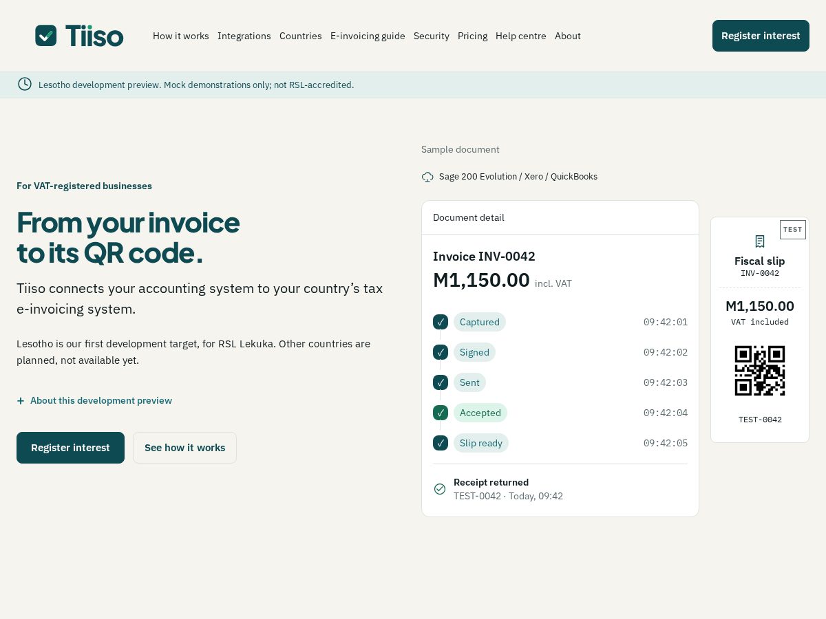The image size is (826, 619).
Task: Click the timestamp 09:42:03
Action: point(666,382)
